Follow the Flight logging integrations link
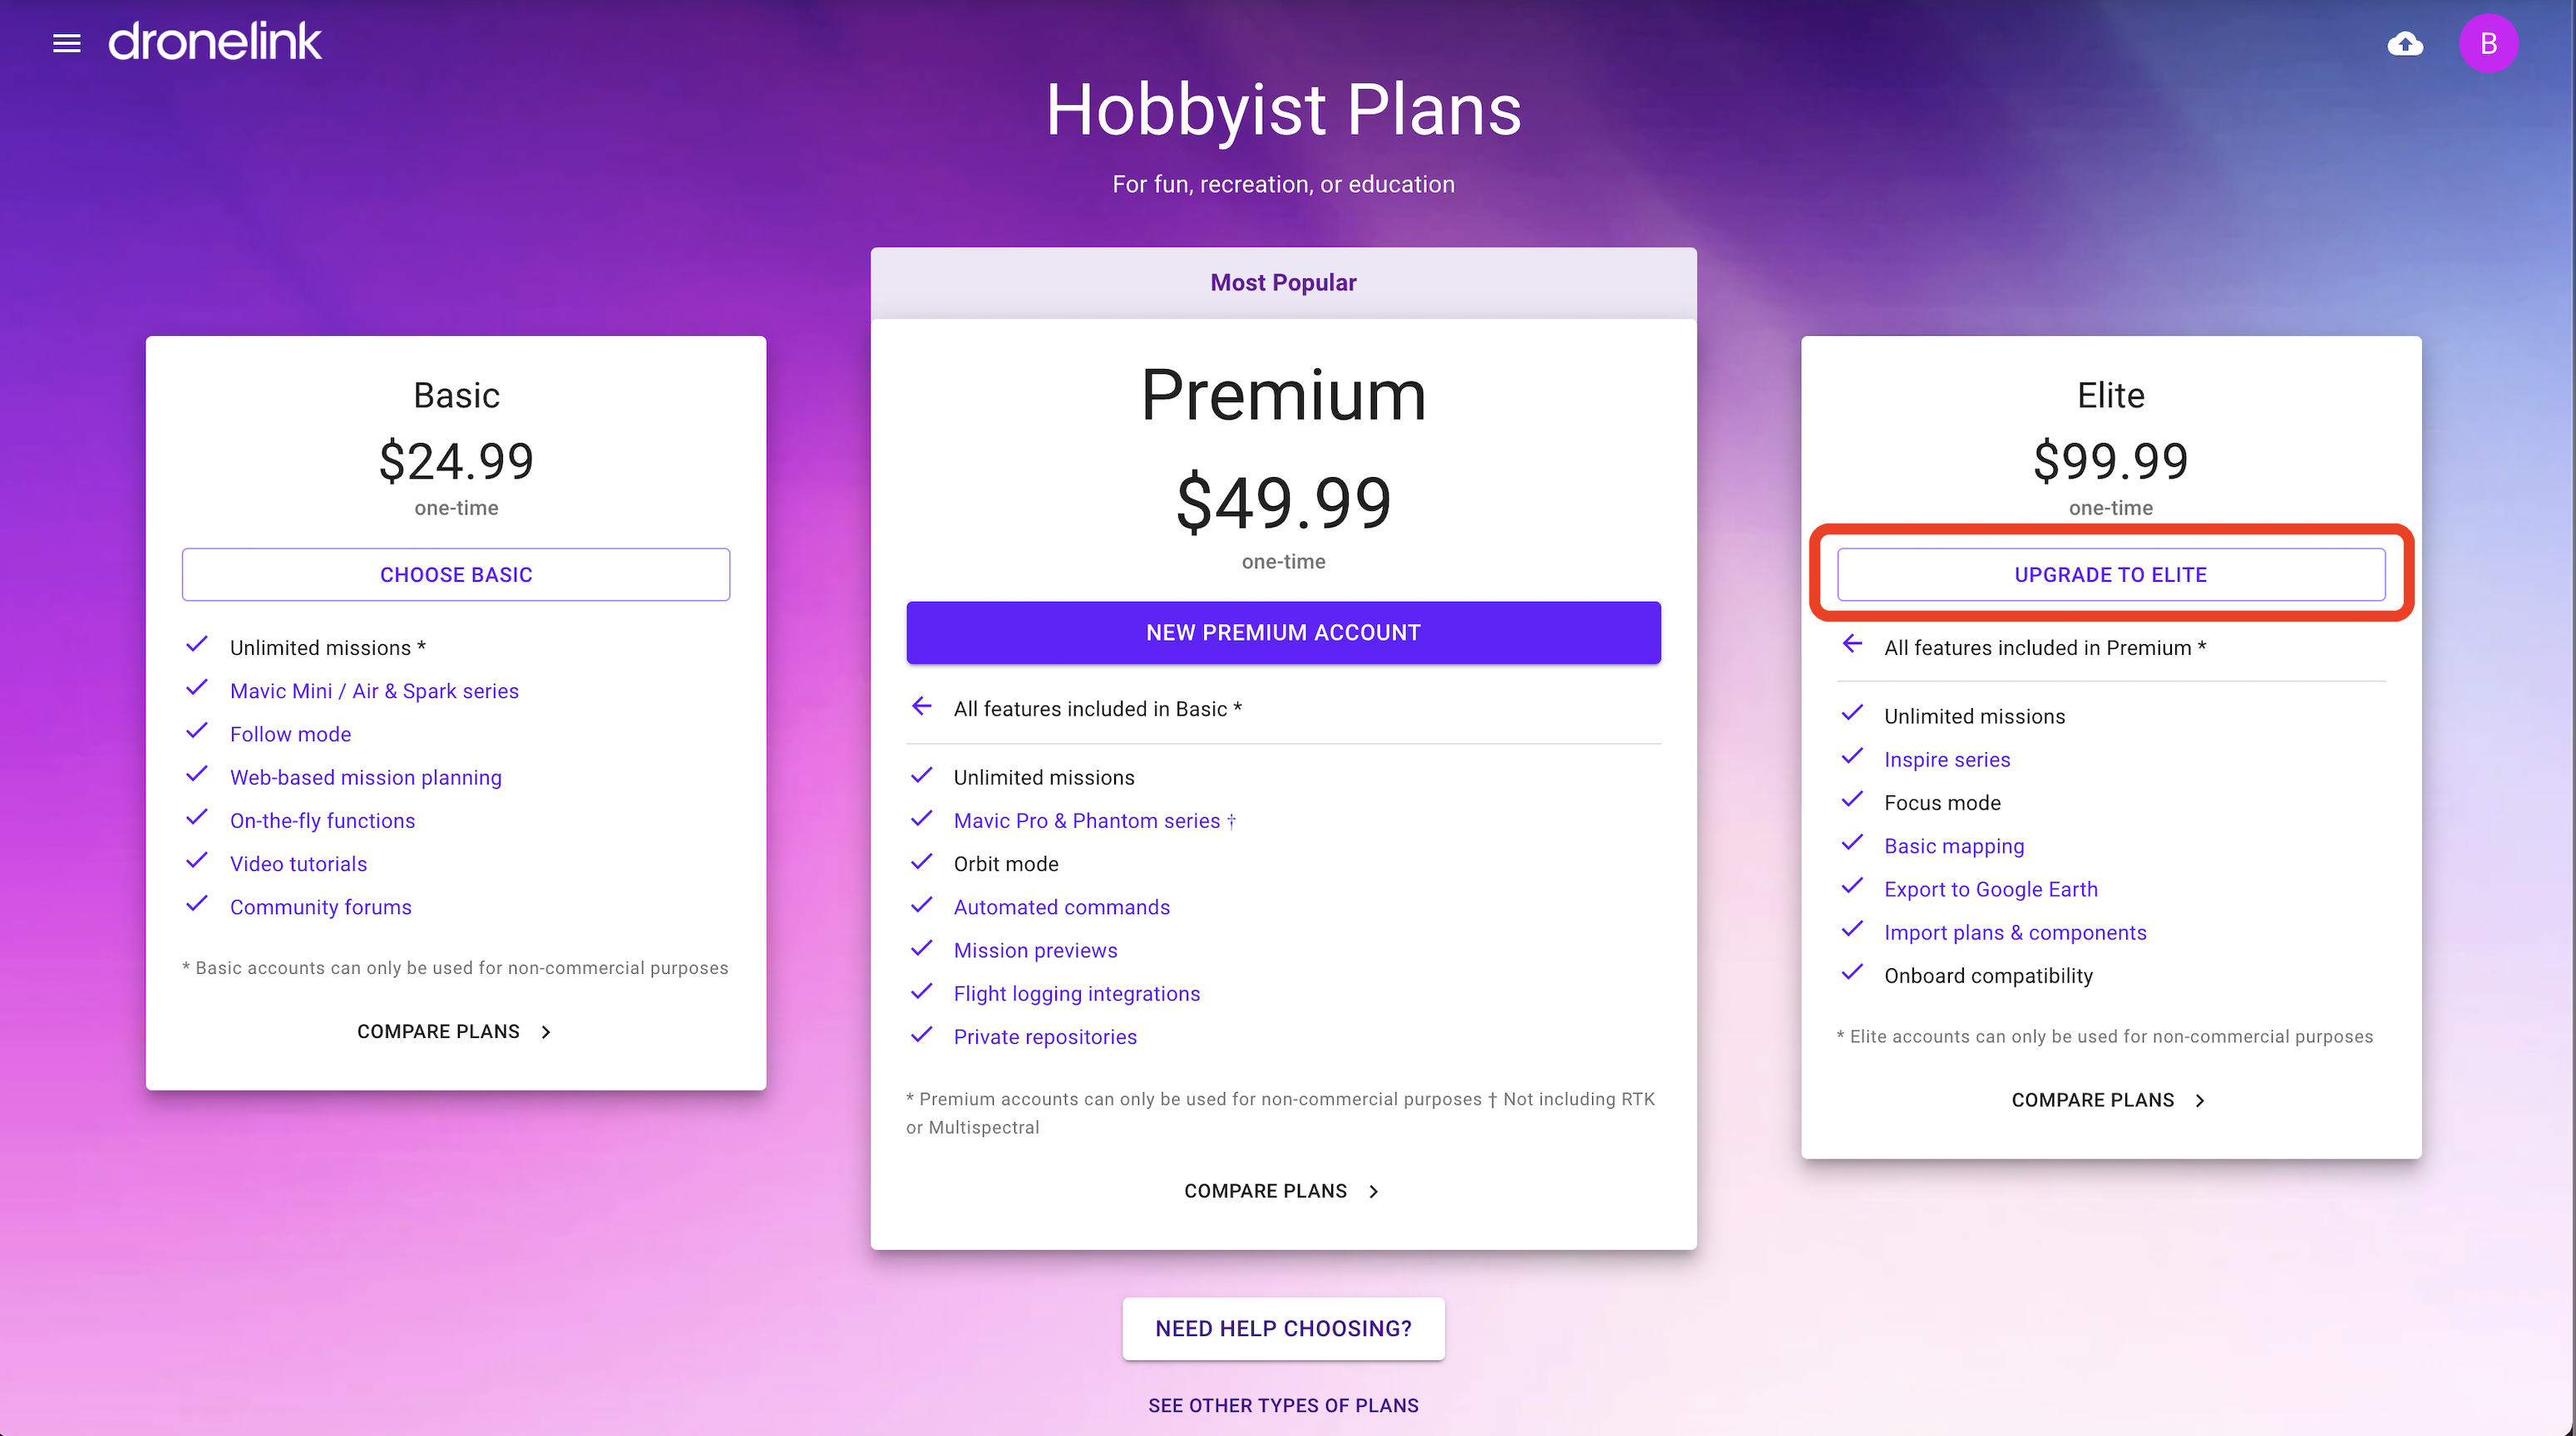2576x1436 pixels. (x=1076, y=993)
